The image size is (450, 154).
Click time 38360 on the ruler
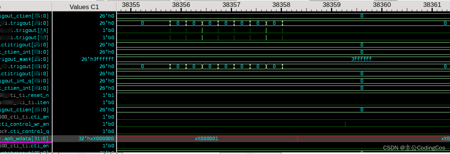click(x=382, y=5)
